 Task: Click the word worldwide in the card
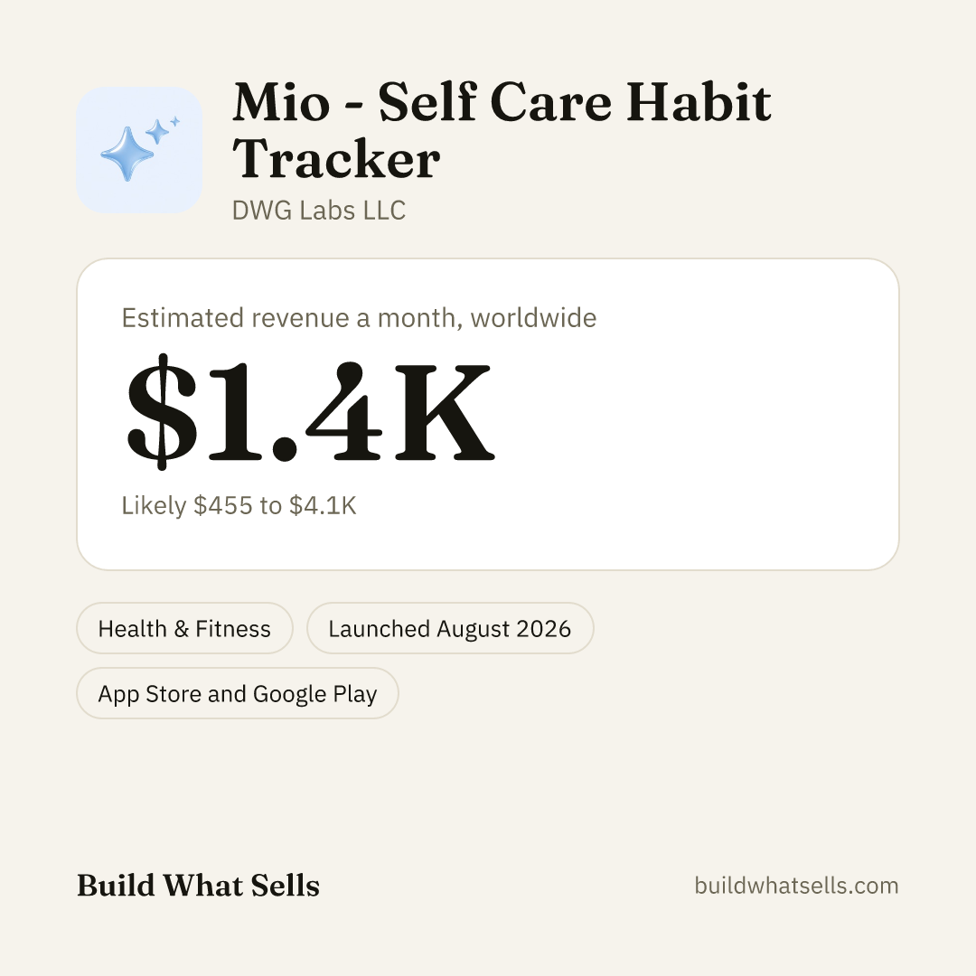pos(533,317)
